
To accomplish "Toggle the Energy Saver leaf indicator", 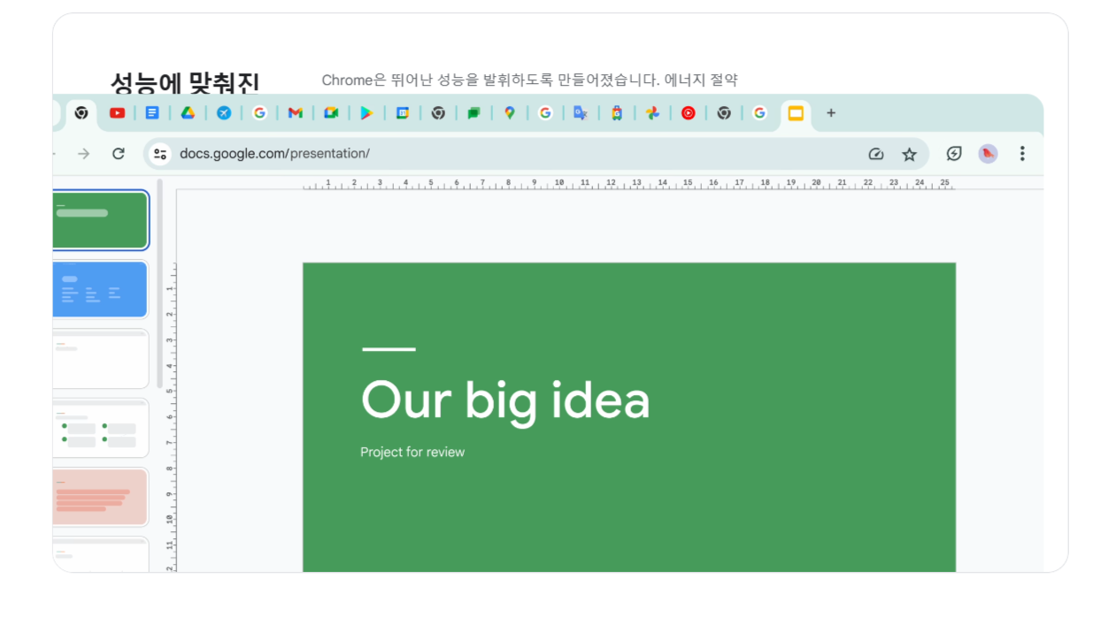I will pyautogui.click(x=952, y=153).
